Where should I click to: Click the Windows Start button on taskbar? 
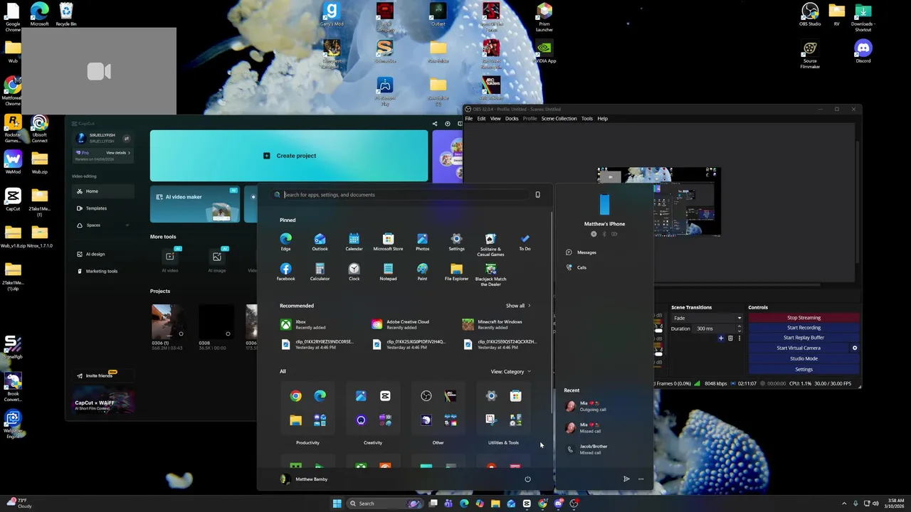337,503
